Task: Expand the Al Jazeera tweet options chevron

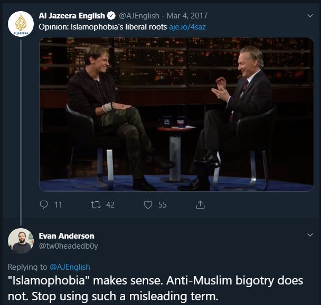Action: [x=310, y=16]
